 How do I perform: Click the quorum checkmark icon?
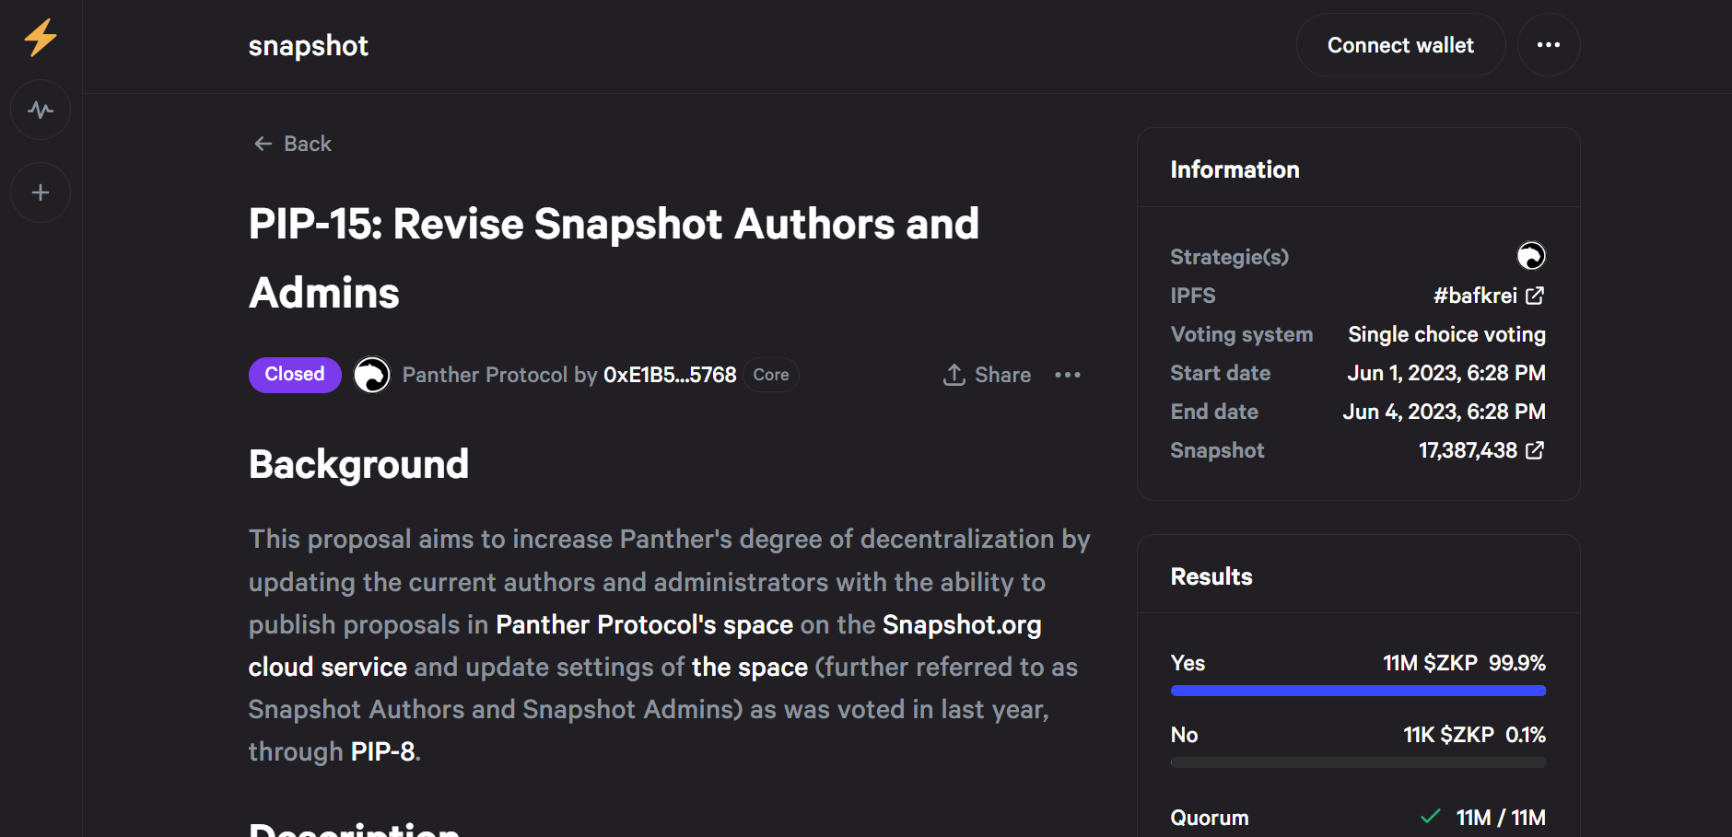(x=1431, y=816)
